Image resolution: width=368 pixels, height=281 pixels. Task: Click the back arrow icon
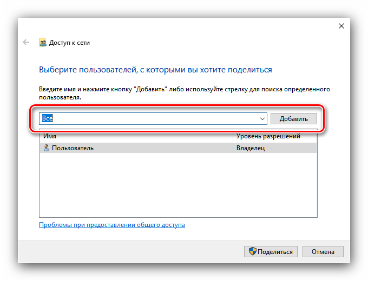26,42
